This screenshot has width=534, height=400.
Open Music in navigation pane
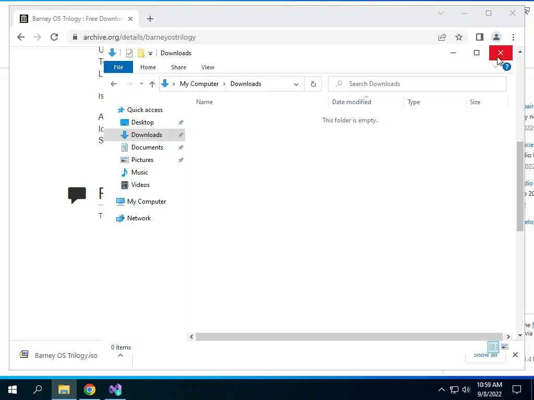point(140,172)
